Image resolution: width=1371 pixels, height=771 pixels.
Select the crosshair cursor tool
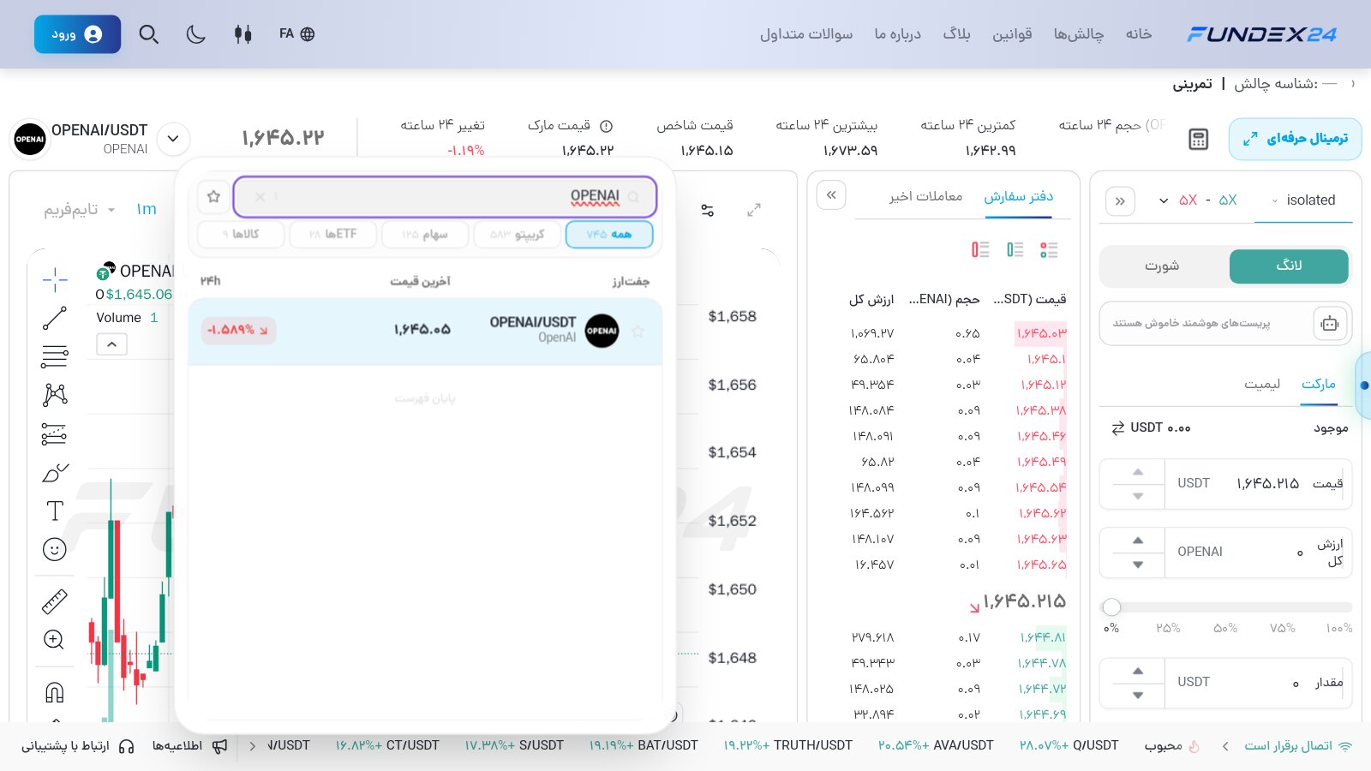pyautogui.click(x=55, y=279)
